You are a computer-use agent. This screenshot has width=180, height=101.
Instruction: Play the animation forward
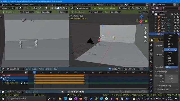[x=77, y=92]
